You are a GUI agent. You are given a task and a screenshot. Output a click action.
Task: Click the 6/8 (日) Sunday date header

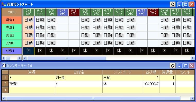coord(74,12)
